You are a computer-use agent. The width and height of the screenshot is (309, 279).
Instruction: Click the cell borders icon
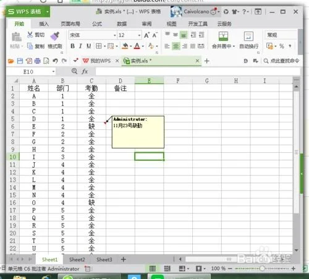point(99,46)
